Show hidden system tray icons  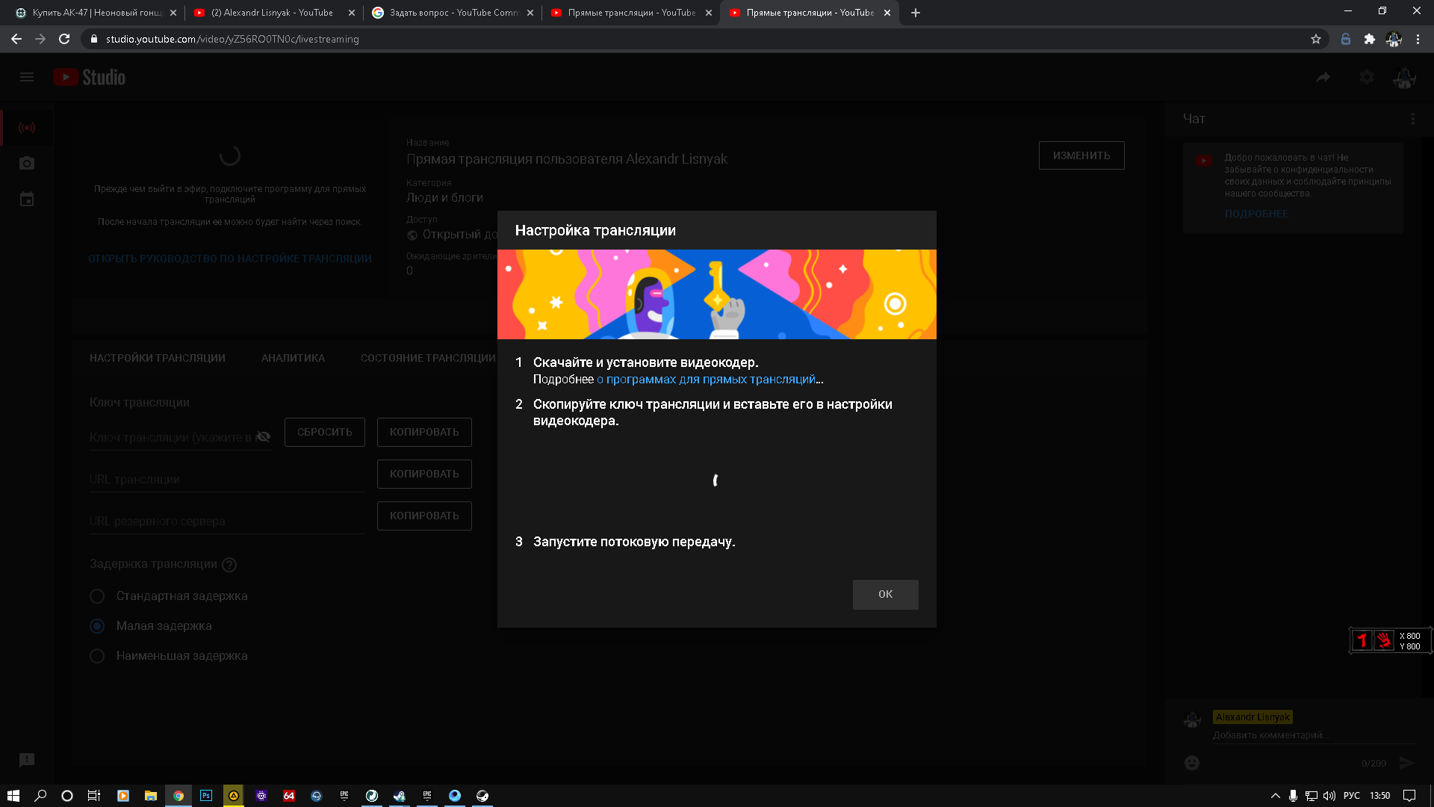(1276, 796)
